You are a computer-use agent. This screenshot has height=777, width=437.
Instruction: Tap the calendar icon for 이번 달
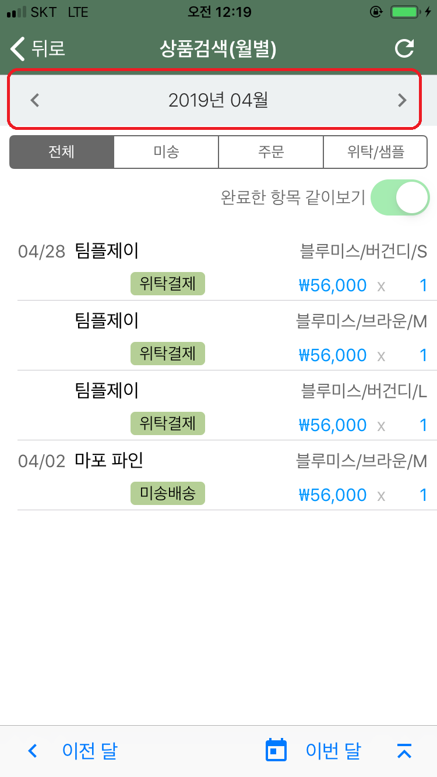point(276,750)
